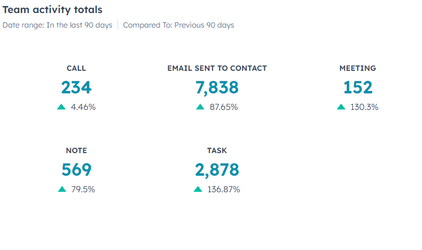Click the up trend arrow beside 87.65%
Screen dimensions: 422x250
[200, 106]
